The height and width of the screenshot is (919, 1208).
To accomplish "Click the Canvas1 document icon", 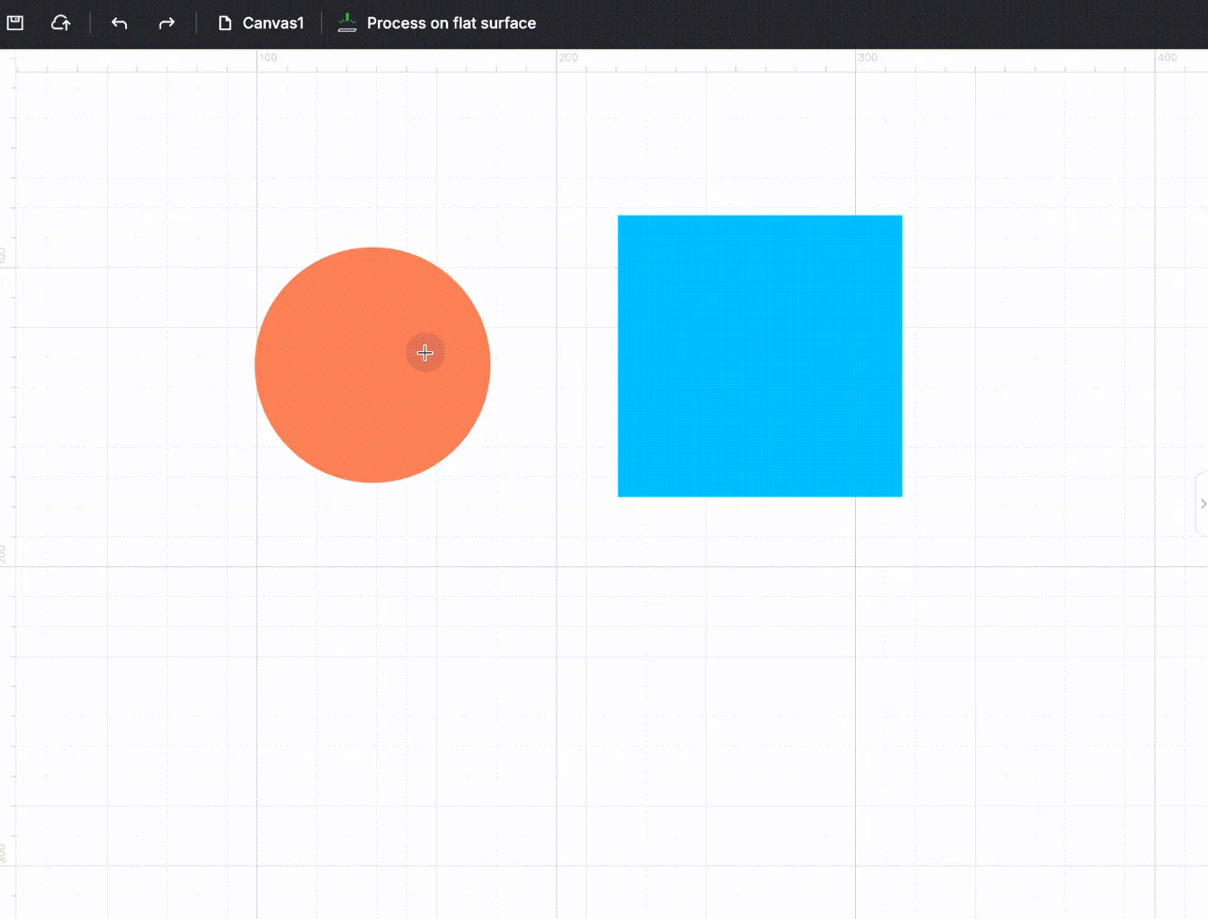I will click(225, 23).
